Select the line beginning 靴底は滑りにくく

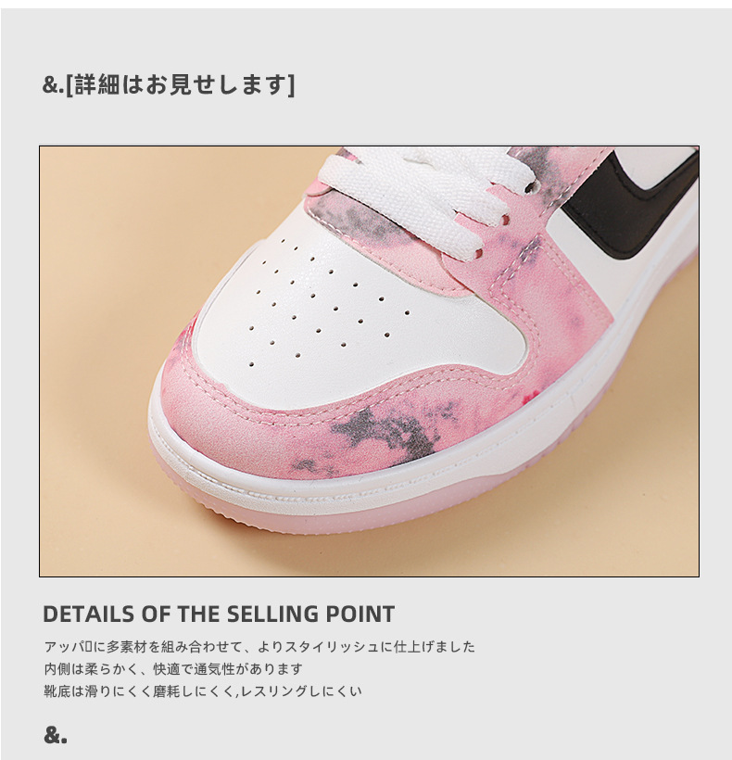(203, 691)
